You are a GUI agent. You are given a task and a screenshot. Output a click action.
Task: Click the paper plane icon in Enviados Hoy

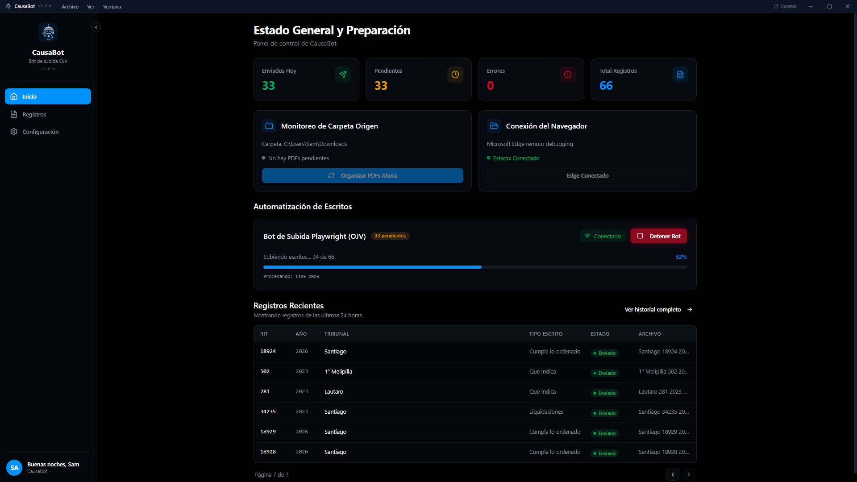point(343,75)
